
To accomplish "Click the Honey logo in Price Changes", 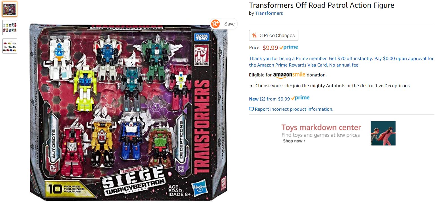I will 255,35.
